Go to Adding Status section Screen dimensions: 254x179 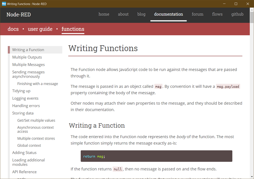(24, 153)
